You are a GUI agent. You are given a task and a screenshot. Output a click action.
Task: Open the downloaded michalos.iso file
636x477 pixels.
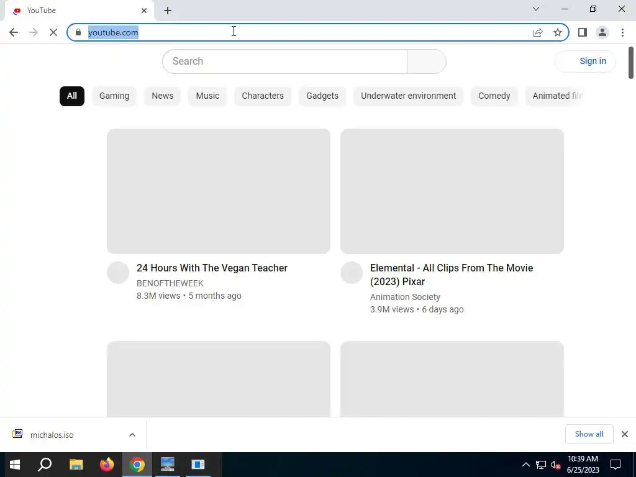(52, 435)
